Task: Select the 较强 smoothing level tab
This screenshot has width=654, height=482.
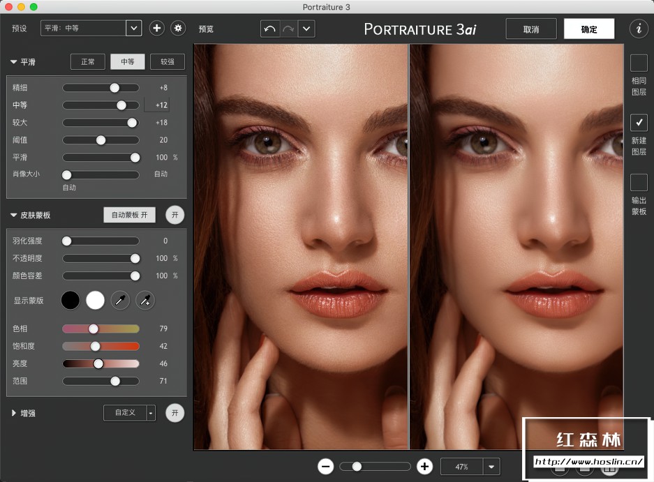Action: tap(168, 61)
